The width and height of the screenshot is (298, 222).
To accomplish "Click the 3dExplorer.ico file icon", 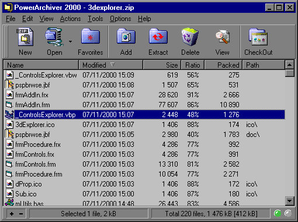I will click(9, 125).
